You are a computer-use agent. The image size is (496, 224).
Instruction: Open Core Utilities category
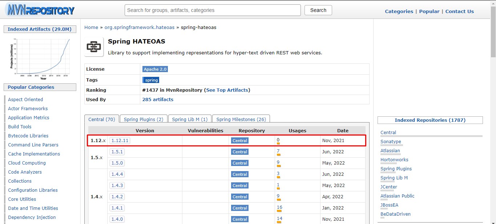[22, 199]
